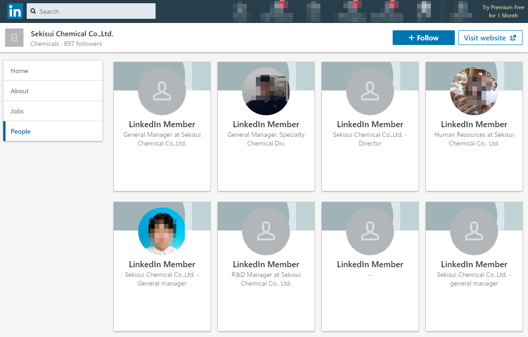Screen dimensions: 528x337
Task: Click photo of General Manager, Specialty Chemical Div.
Action: point(266,91)
